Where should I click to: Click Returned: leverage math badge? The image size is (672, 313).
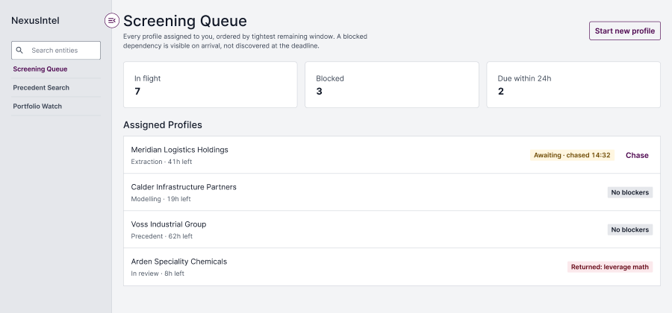point(610,267)
